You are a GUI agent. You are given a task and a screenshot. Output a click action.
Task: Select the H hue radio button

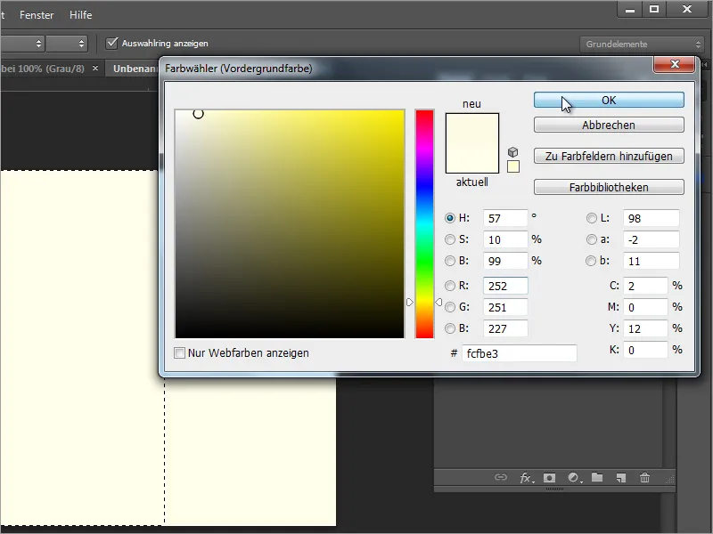450,218
